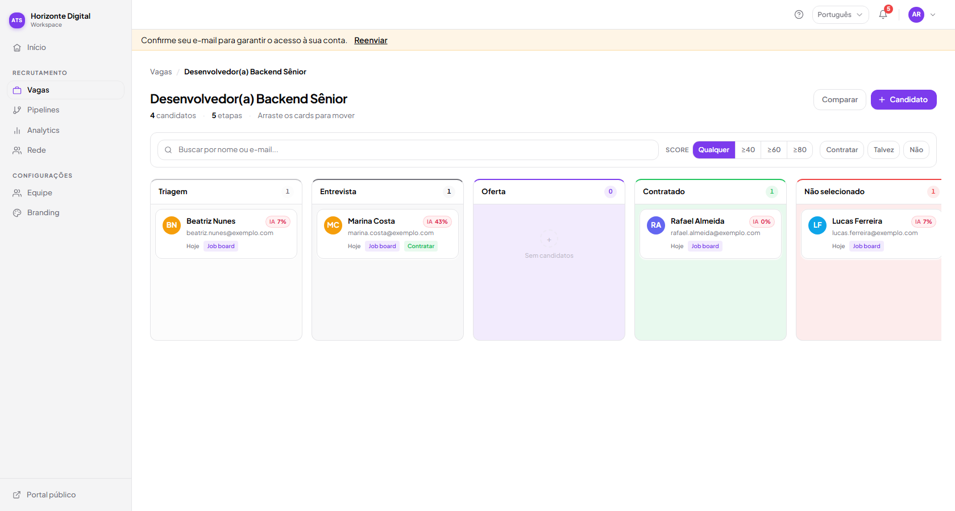Image resolution: width=955 pixels, height=511 pixels.
Task: Click the IA 7% badge on Lucas Ferreira
Action: 924,221
